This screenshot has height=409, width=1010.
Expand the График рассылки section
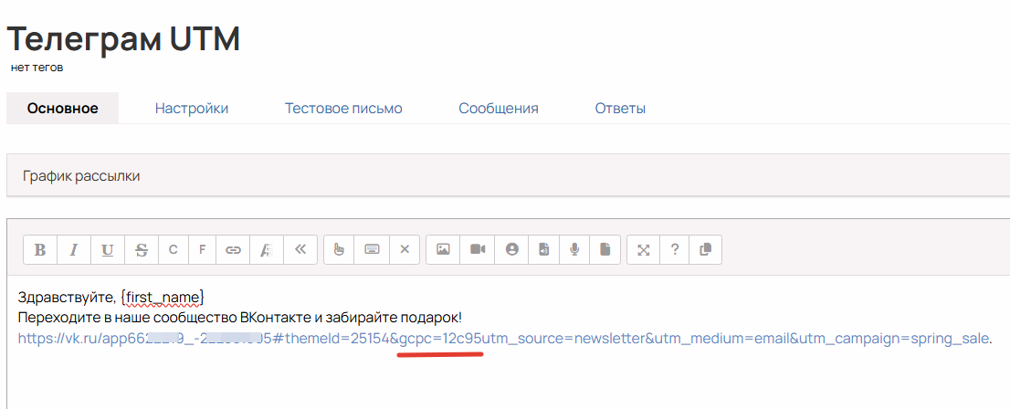(509, 175)
